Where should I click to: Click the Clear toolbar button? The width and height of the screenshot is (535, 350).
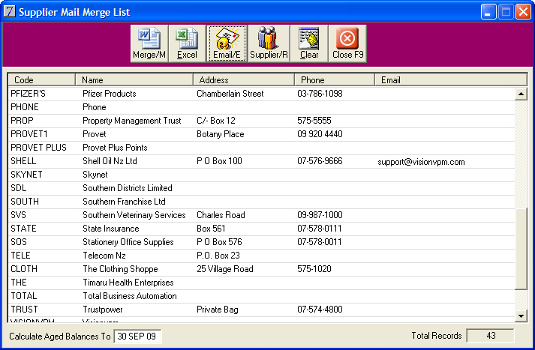(309, 43)
